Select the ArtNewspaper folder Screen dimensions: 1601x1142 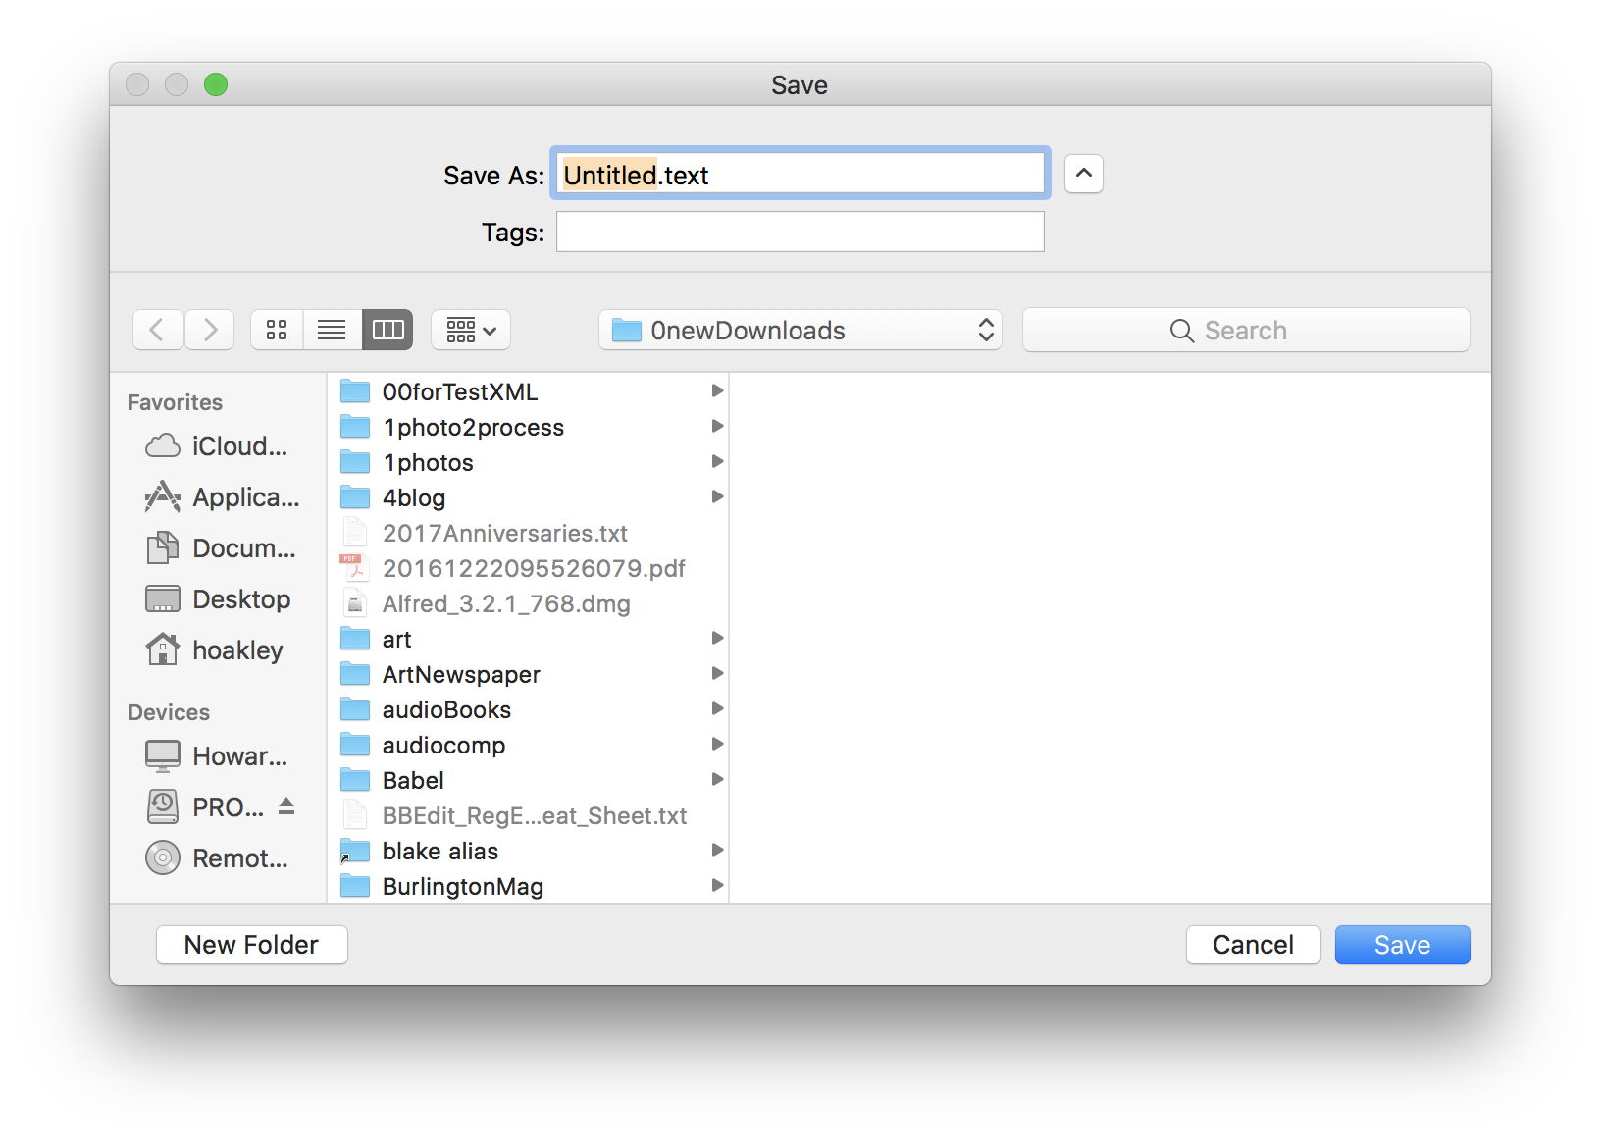[x=528, y=674]
